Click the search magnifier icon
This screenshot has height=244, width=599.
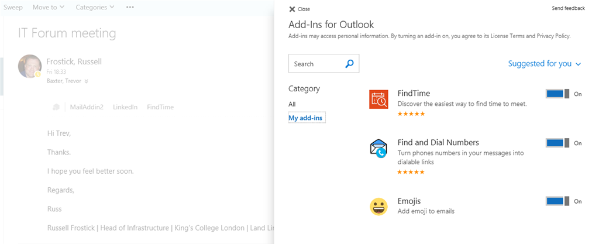click(x=349, y=64)
